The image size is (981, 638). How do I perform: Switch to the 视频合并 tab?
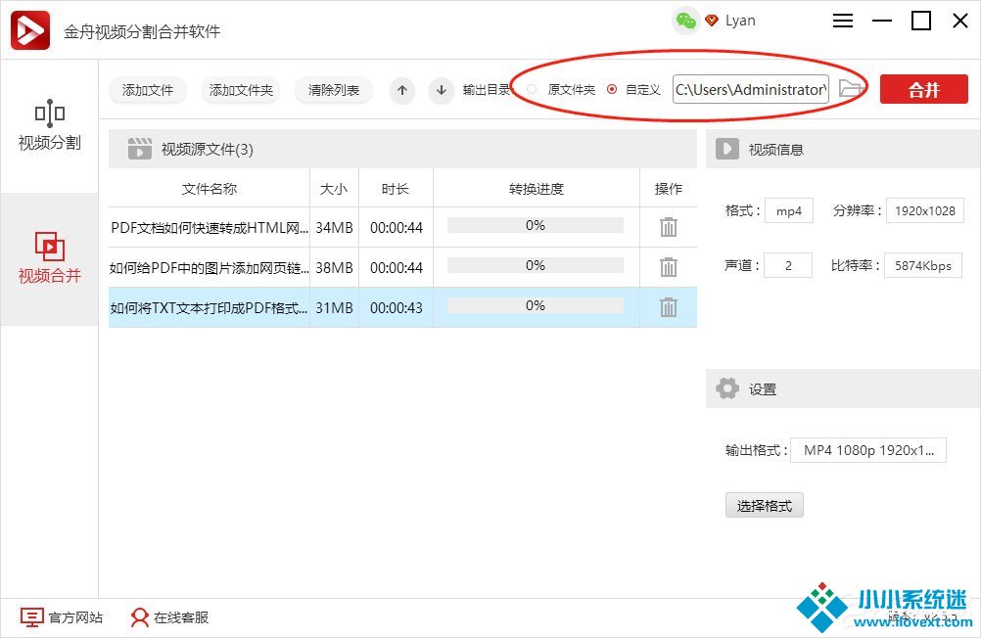[x=49, y=258]
